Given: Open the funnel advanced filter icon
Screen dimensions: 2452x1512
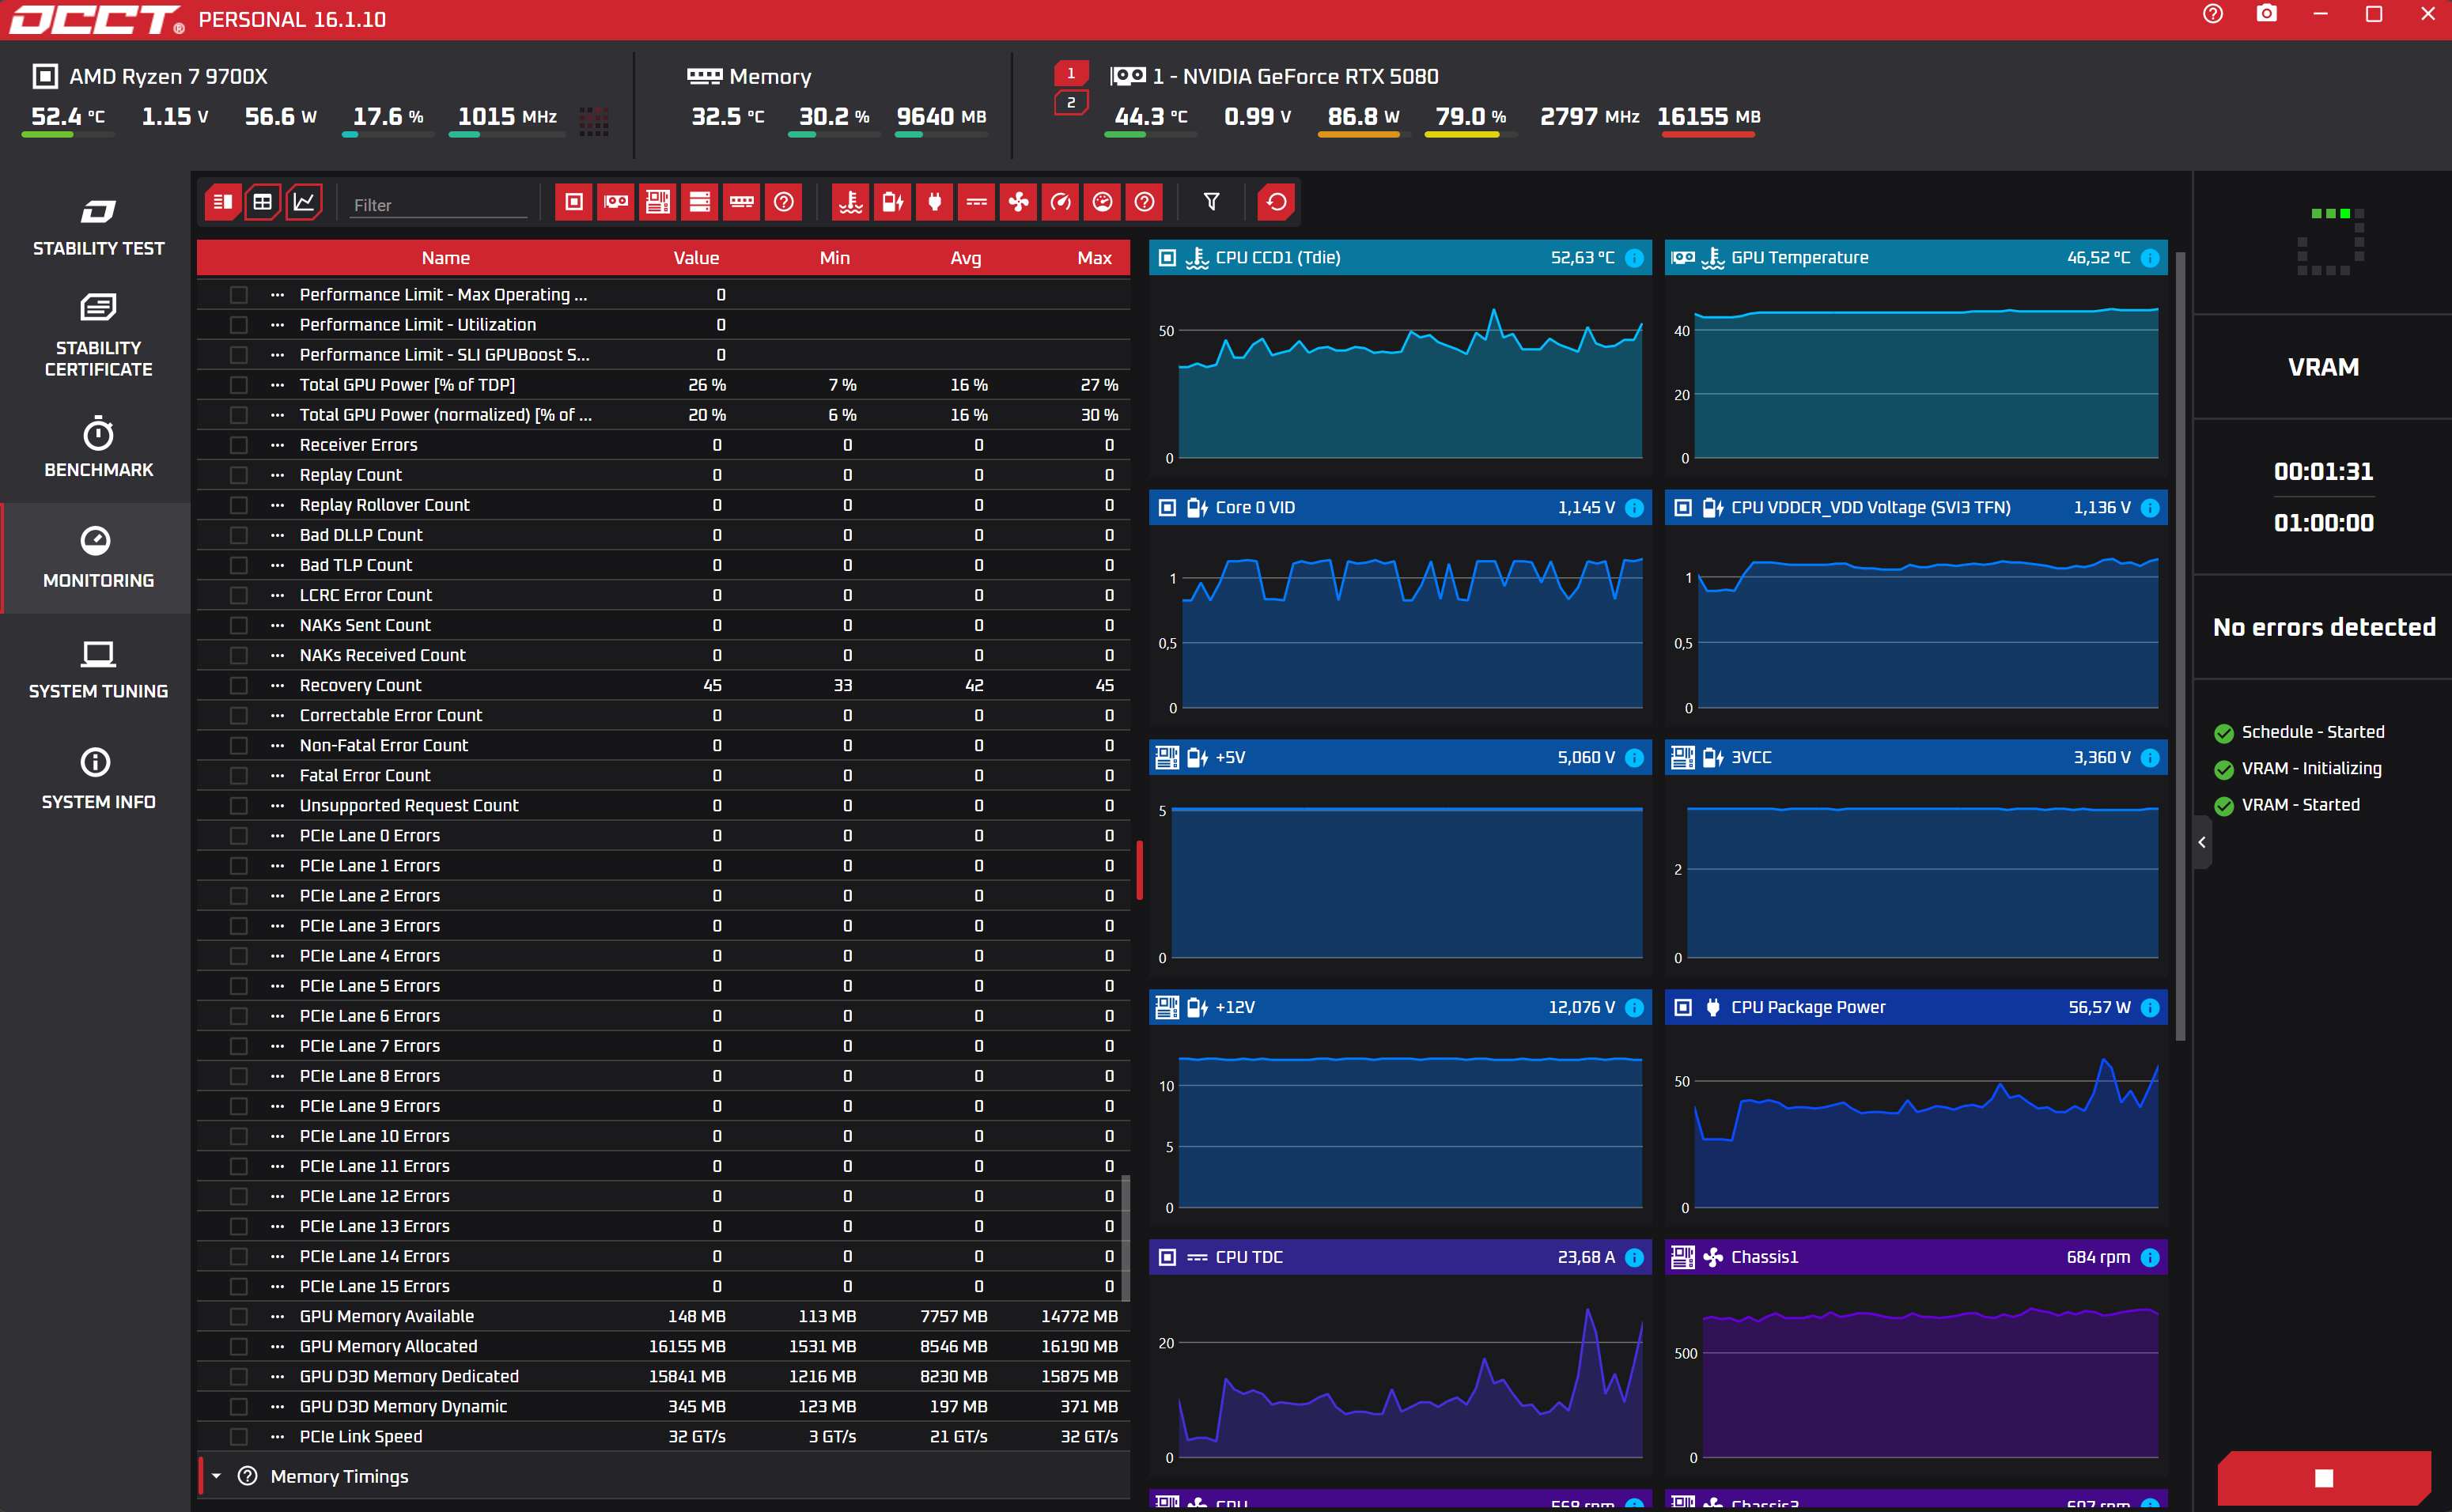Looking at the screenshot, I should pos(1211,202).
